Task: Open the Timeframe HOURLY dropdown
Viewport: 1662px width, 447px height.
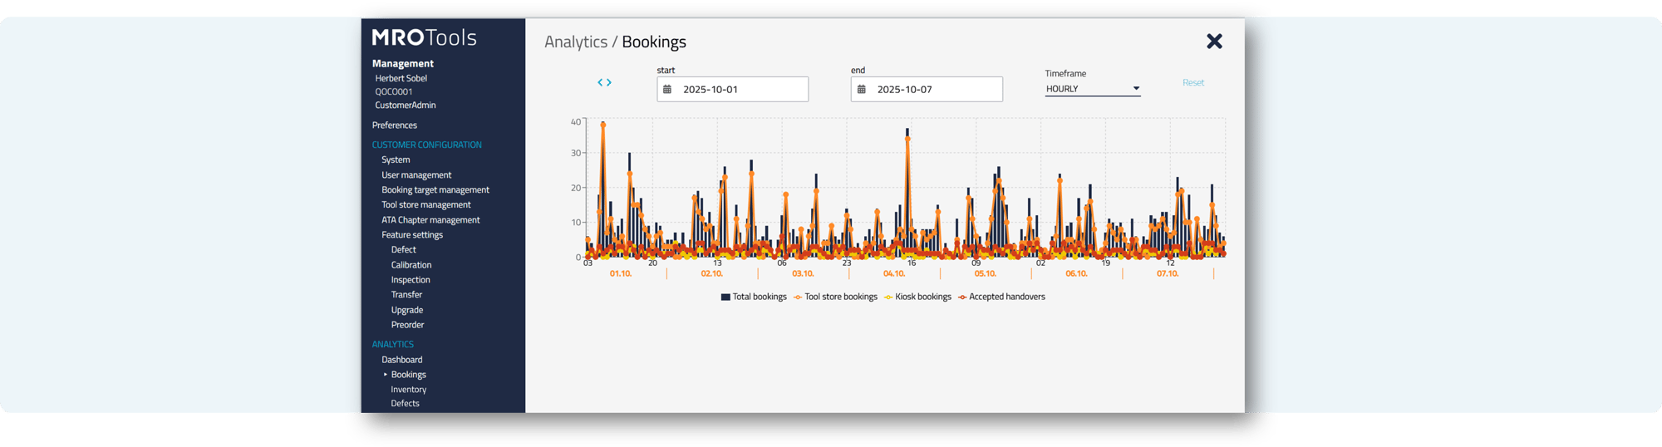Action: coord(1092,89)
